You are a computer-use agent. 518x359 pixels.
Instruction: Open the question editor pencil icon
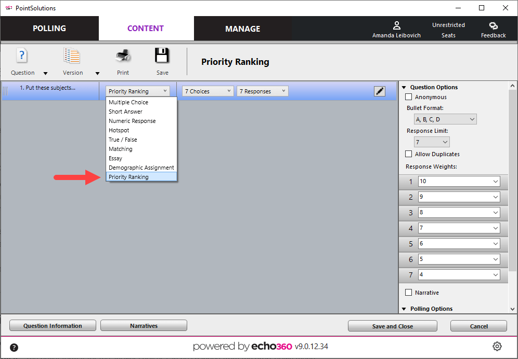pos(379,91)
